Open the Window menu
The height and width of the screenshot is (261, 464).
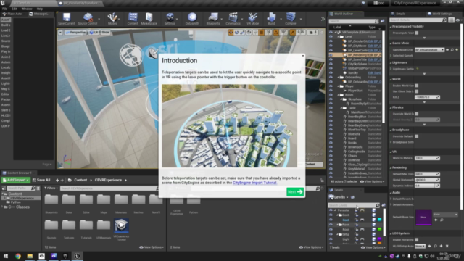pyautogui.click(x=27, y=9)
